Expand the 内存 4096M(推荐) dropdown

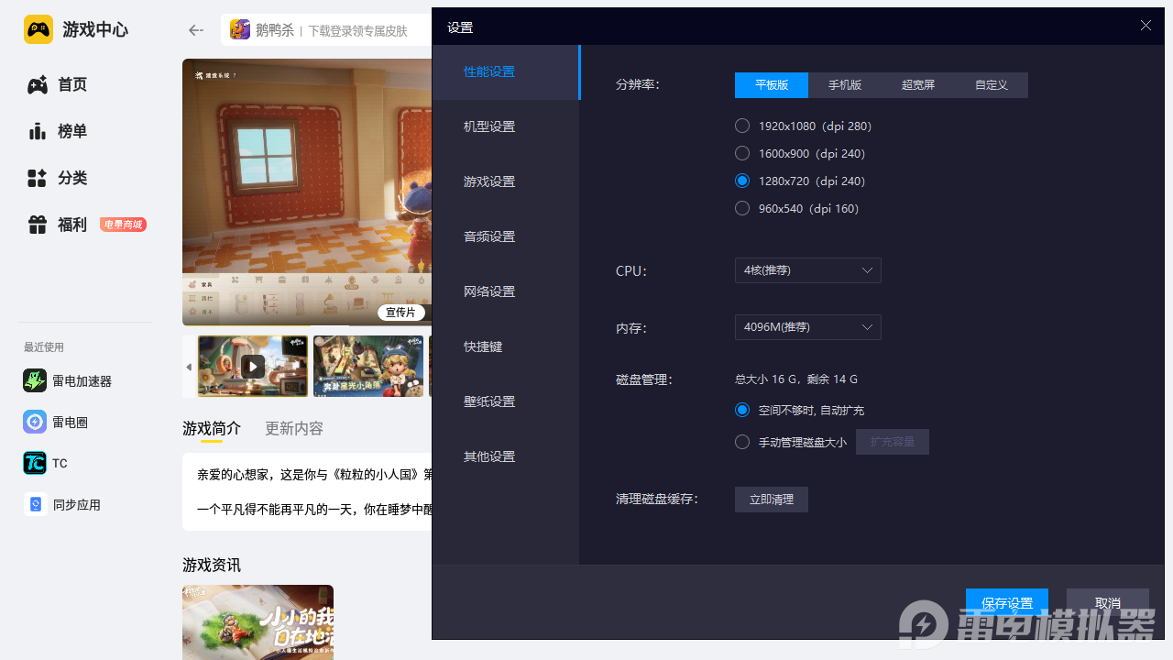808,327
